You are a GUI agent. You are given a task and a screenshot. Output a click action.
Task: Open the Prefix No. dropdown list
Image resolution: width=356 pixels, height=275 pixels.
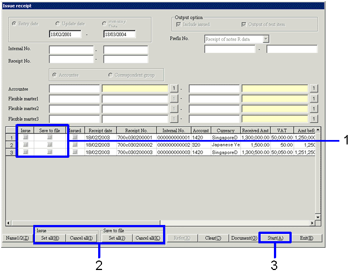pyautogui.click(x=266, y=39)
